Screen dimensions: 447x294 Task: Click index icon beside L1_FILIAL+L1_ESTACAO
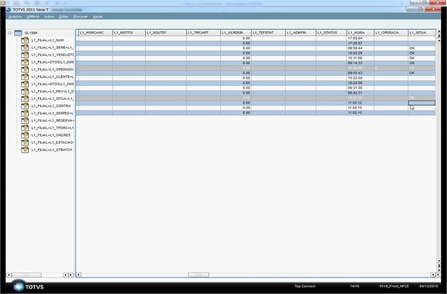click(25, 142)
